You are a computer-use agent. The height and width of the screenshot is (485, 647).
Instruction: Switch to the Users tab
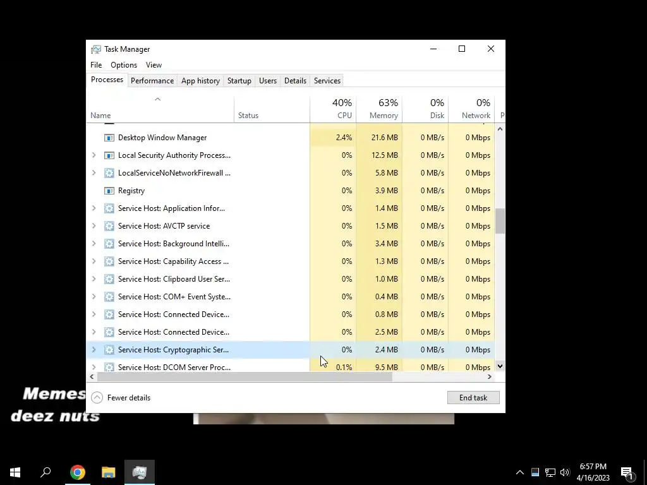[x=268, y=81]
